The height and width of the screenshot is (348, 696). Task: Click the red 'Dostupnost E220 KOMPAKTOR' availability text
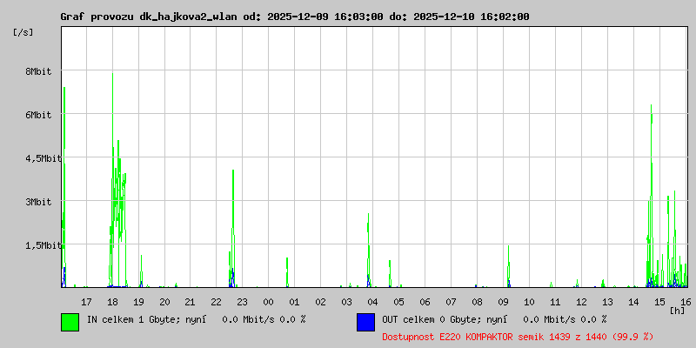518,337
